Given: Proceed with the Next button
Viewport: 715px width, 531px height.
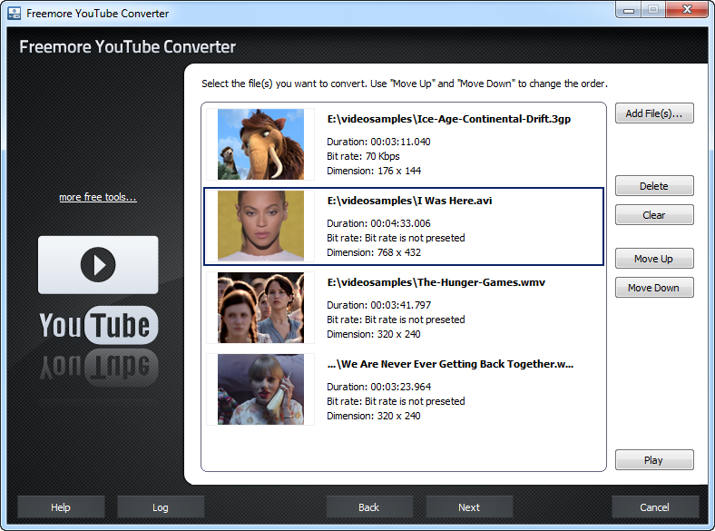Looking at the screenshot, I should [469, 507].
